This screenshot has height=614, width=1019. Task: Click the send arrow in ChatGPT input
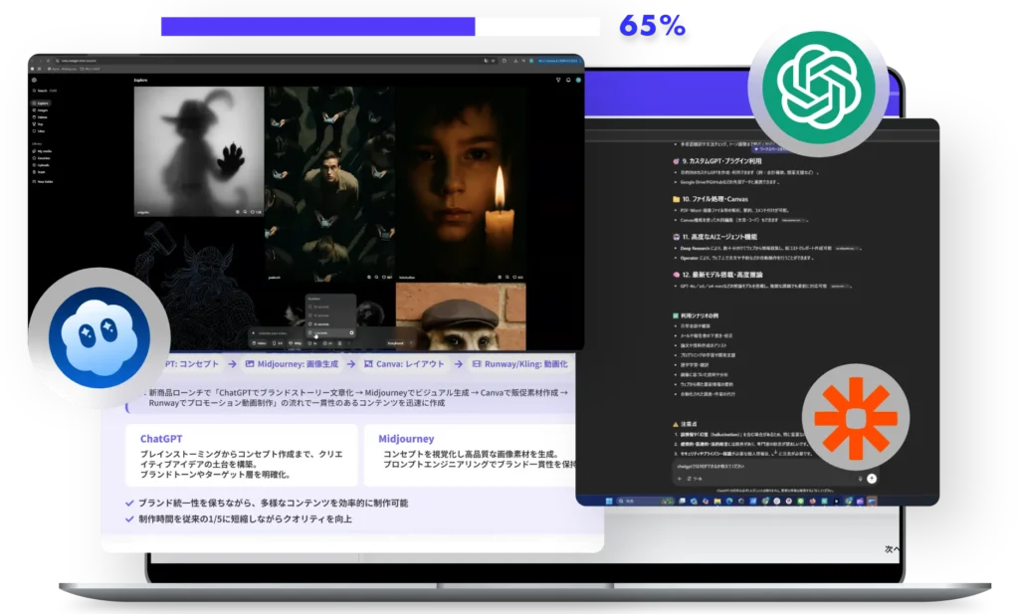tap(872, 478)
